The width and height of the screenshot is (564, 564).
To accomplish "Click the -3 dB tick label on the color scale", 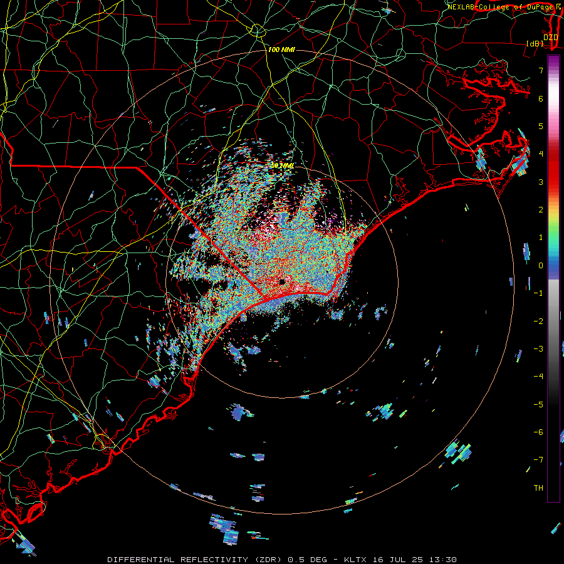I will coord(538,349).
